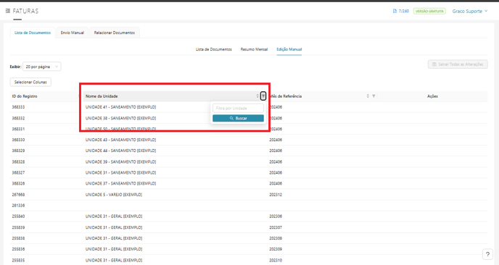The image size is (499, 265).
Task: Select the Lista de Documentos sub-tab
Action: click(x=213, y=49)
